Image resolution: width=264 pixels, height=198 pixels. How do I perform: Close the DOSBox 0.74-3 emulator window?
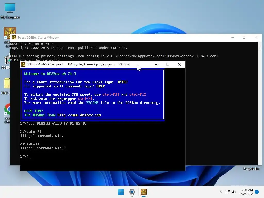coord(179,64)
